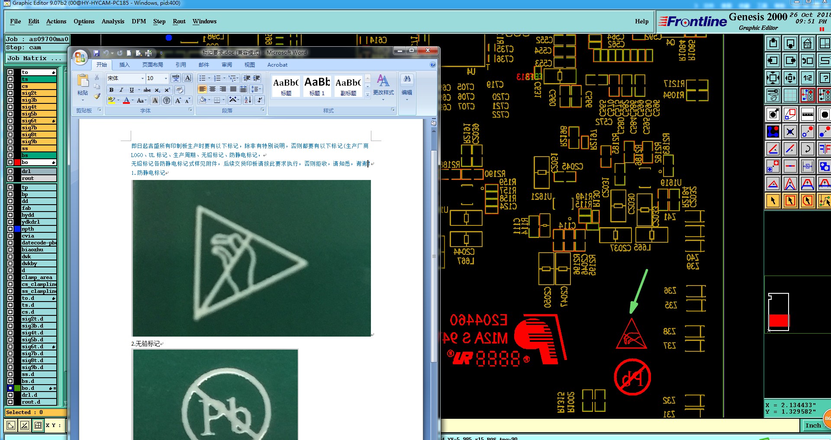Screen dimensions: 831x440
Task: Open the Analysis menu in Genesis
Action: tap(113, 21)
